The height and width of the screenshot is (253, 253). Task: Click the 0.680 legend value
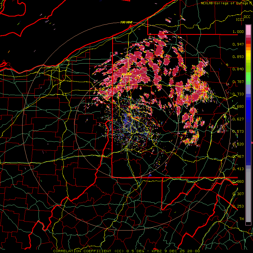[x=238, y=107]
